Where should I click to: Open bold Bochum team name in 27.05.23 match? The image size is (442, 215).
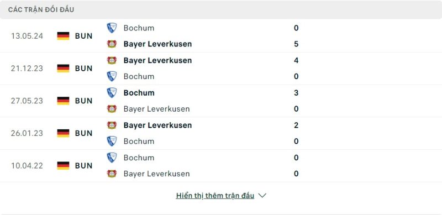pos(139,93)
